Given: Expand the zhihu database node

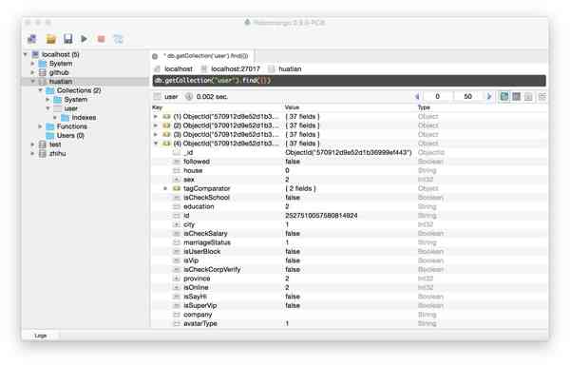Looking at the screenshot, I should (32, 154).
